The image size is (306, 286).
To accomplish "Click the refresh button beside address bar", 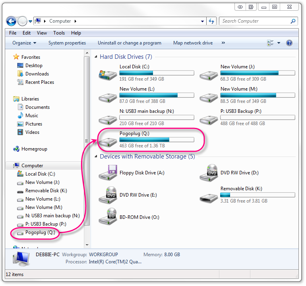I will tap(211, 21).
